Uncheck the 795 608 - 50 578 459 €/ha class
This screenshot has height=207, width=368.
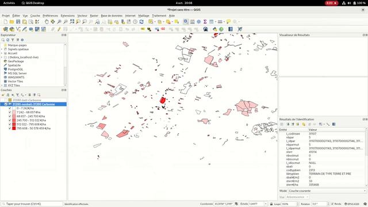(x=10, y=128)
